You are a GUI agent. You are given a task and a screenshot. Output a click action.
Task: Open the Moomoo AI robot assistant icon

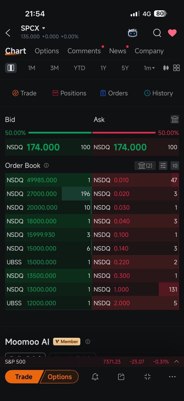pyautogui.click(x=132, y=33)
